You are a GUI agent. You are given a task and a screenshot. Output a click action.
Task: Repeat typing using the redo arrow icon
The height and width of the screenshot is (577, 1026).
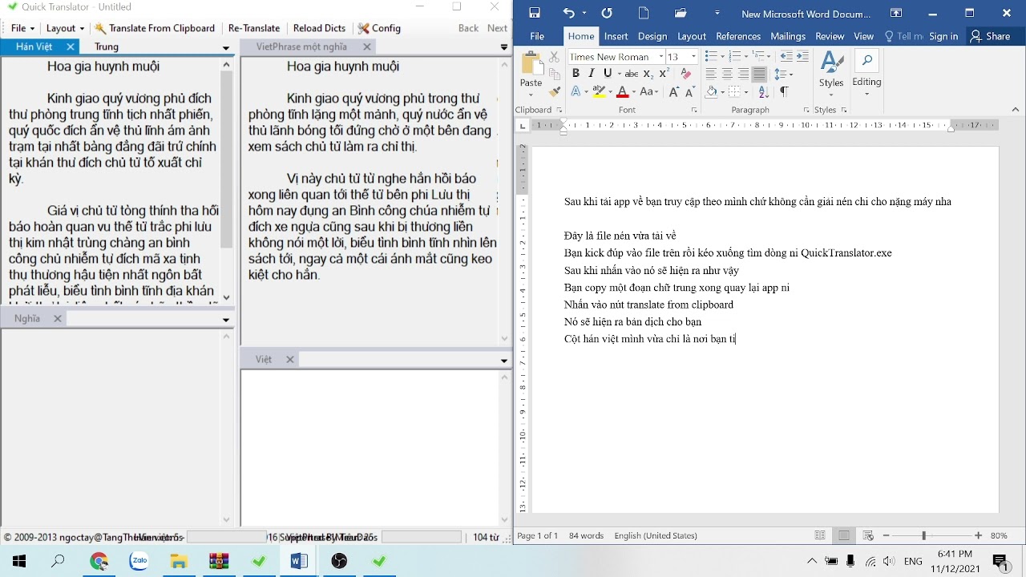[x=607, y=13]
